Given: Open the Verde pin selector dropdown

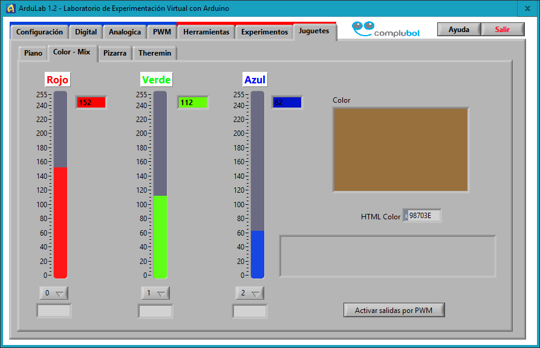Looking at the screenshot, I should (x=155, y=294).
